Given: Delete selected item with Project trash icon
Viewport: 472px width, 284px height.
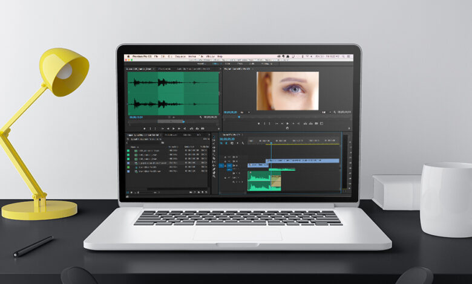Looking at the screenshot, I should 206,192.
